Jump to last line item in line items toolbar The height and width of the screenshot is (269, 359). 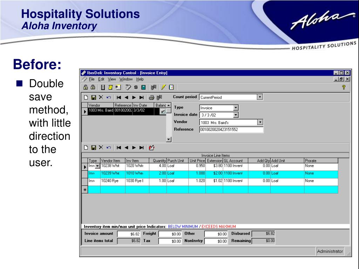[142, 147]
